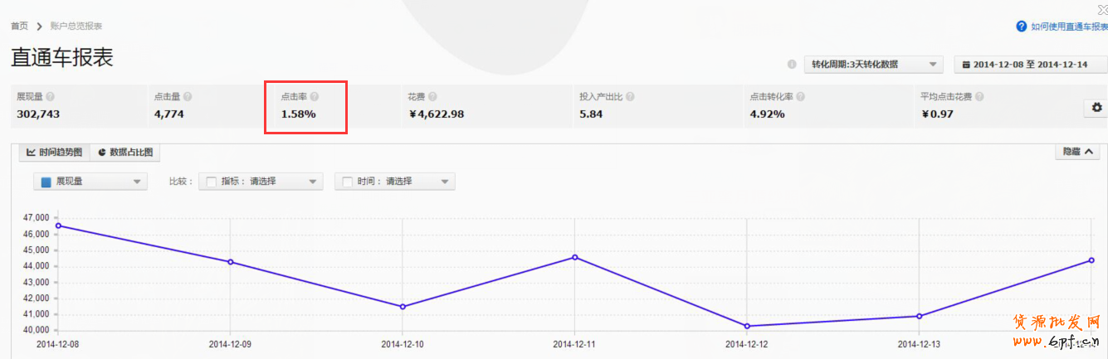Switch to the 数据占比图 tab
Image resolution: width=1108 pixels, height=359 pixels.
click(x=124, y=153)
